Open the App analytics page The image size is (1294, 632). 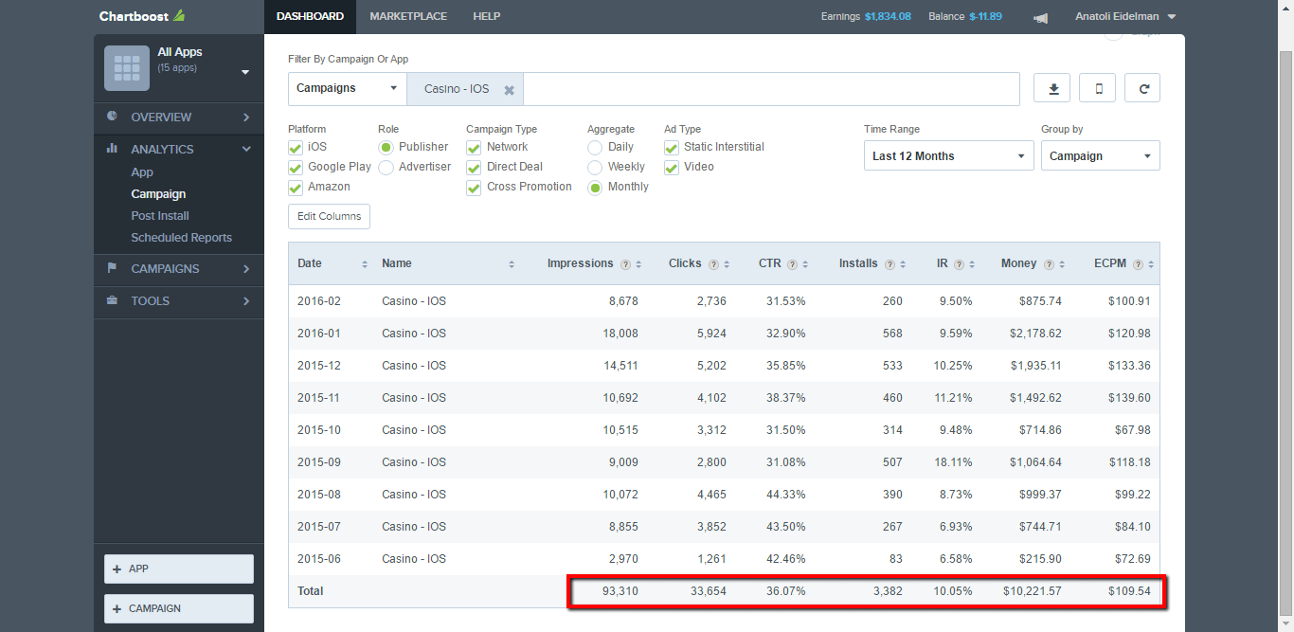(x=142, y=172)
